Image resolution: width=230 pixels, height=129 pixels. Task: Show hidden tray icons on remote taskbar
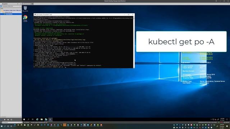tap(211, 119)
